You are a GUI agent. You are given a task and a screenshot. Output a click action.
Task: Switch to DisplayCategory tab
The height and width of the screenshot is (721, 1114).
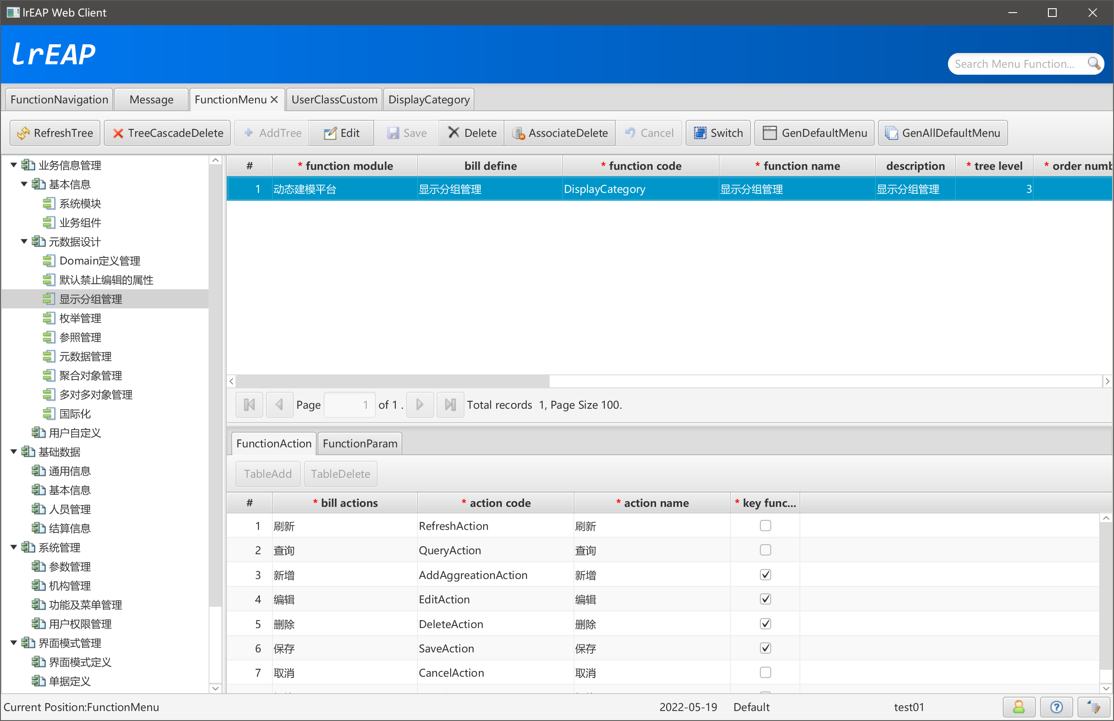tap(429, 99)
